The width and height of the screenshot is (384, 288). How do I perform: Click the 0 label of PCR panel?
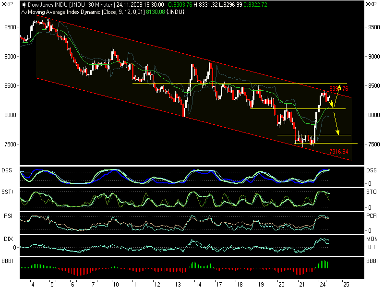coord(370,230)
